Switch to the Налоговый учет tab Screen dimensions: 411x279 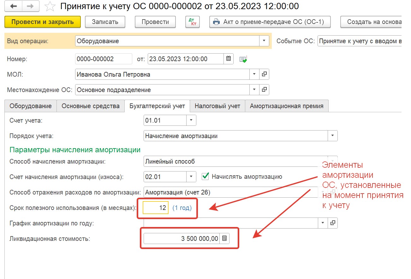[x=217, y=106]
